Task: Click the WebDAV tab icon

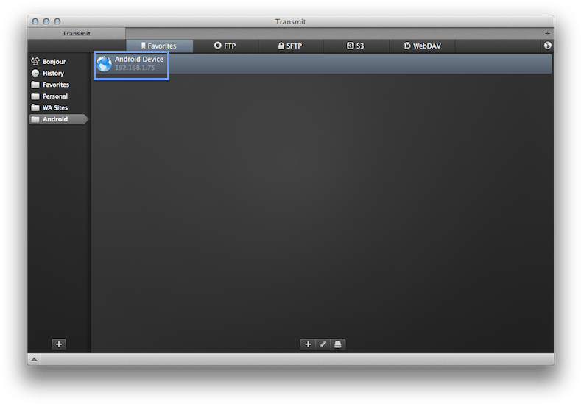Action: pyautogui.click(x=407, y=46)
